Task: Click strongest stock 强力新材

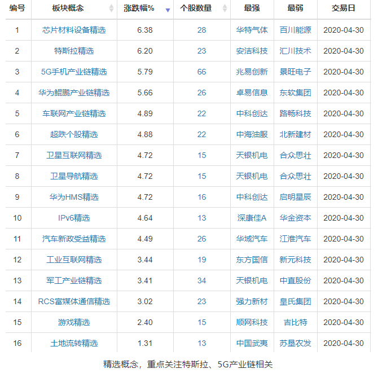Action: tap(252, 301)
